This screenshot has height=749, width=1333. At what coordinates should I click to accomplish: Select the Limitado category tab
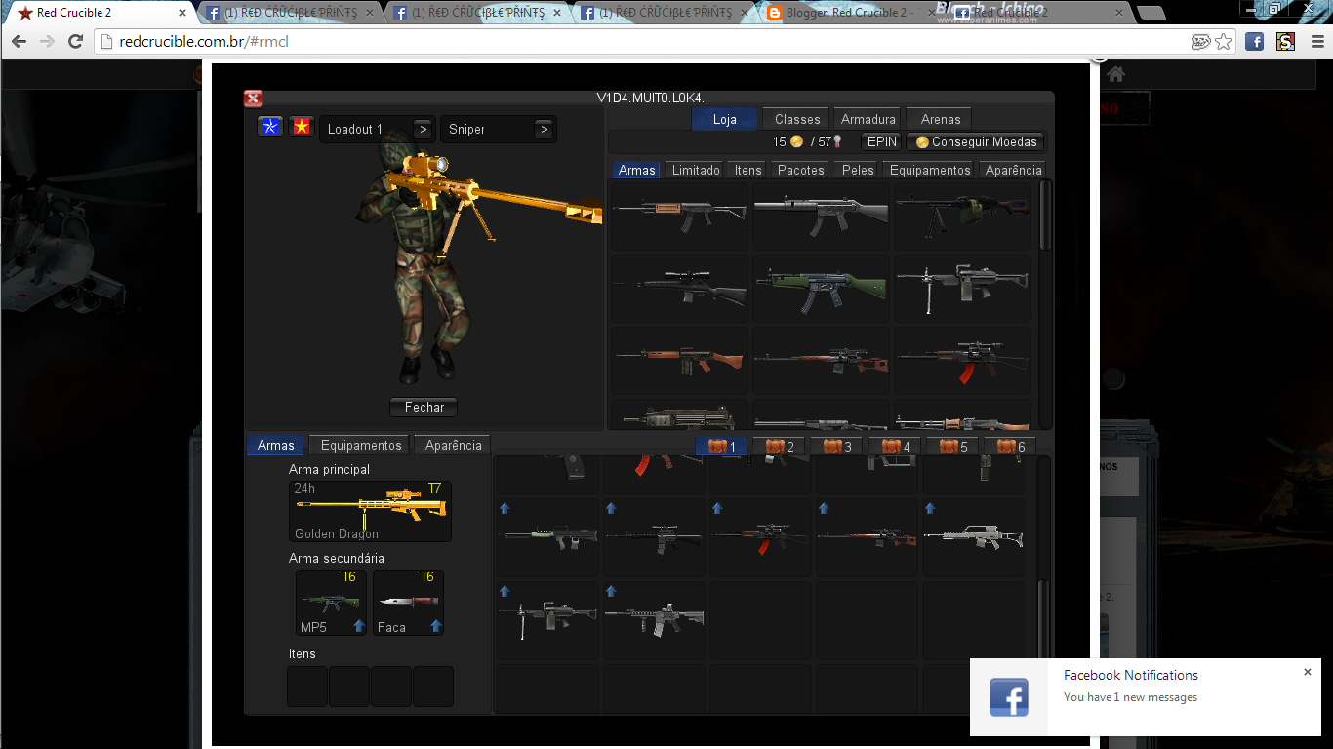pos(696,170)
